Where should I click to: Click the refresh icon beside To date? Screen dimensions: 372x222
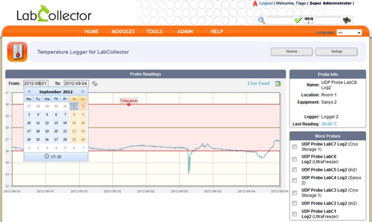click(x=95, y=84)
